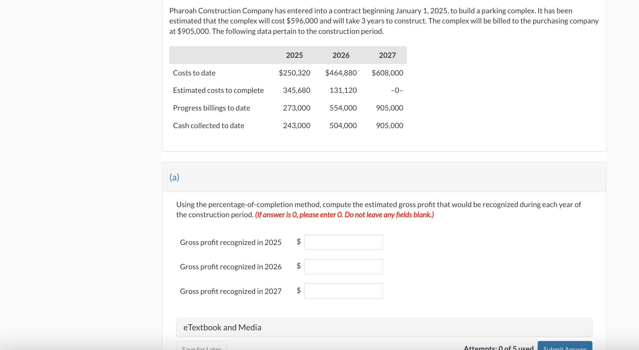The width and height of the screenshot is (639, 350).
Task: Click the $608,000 costs to date value
Action: click(387, 73)
